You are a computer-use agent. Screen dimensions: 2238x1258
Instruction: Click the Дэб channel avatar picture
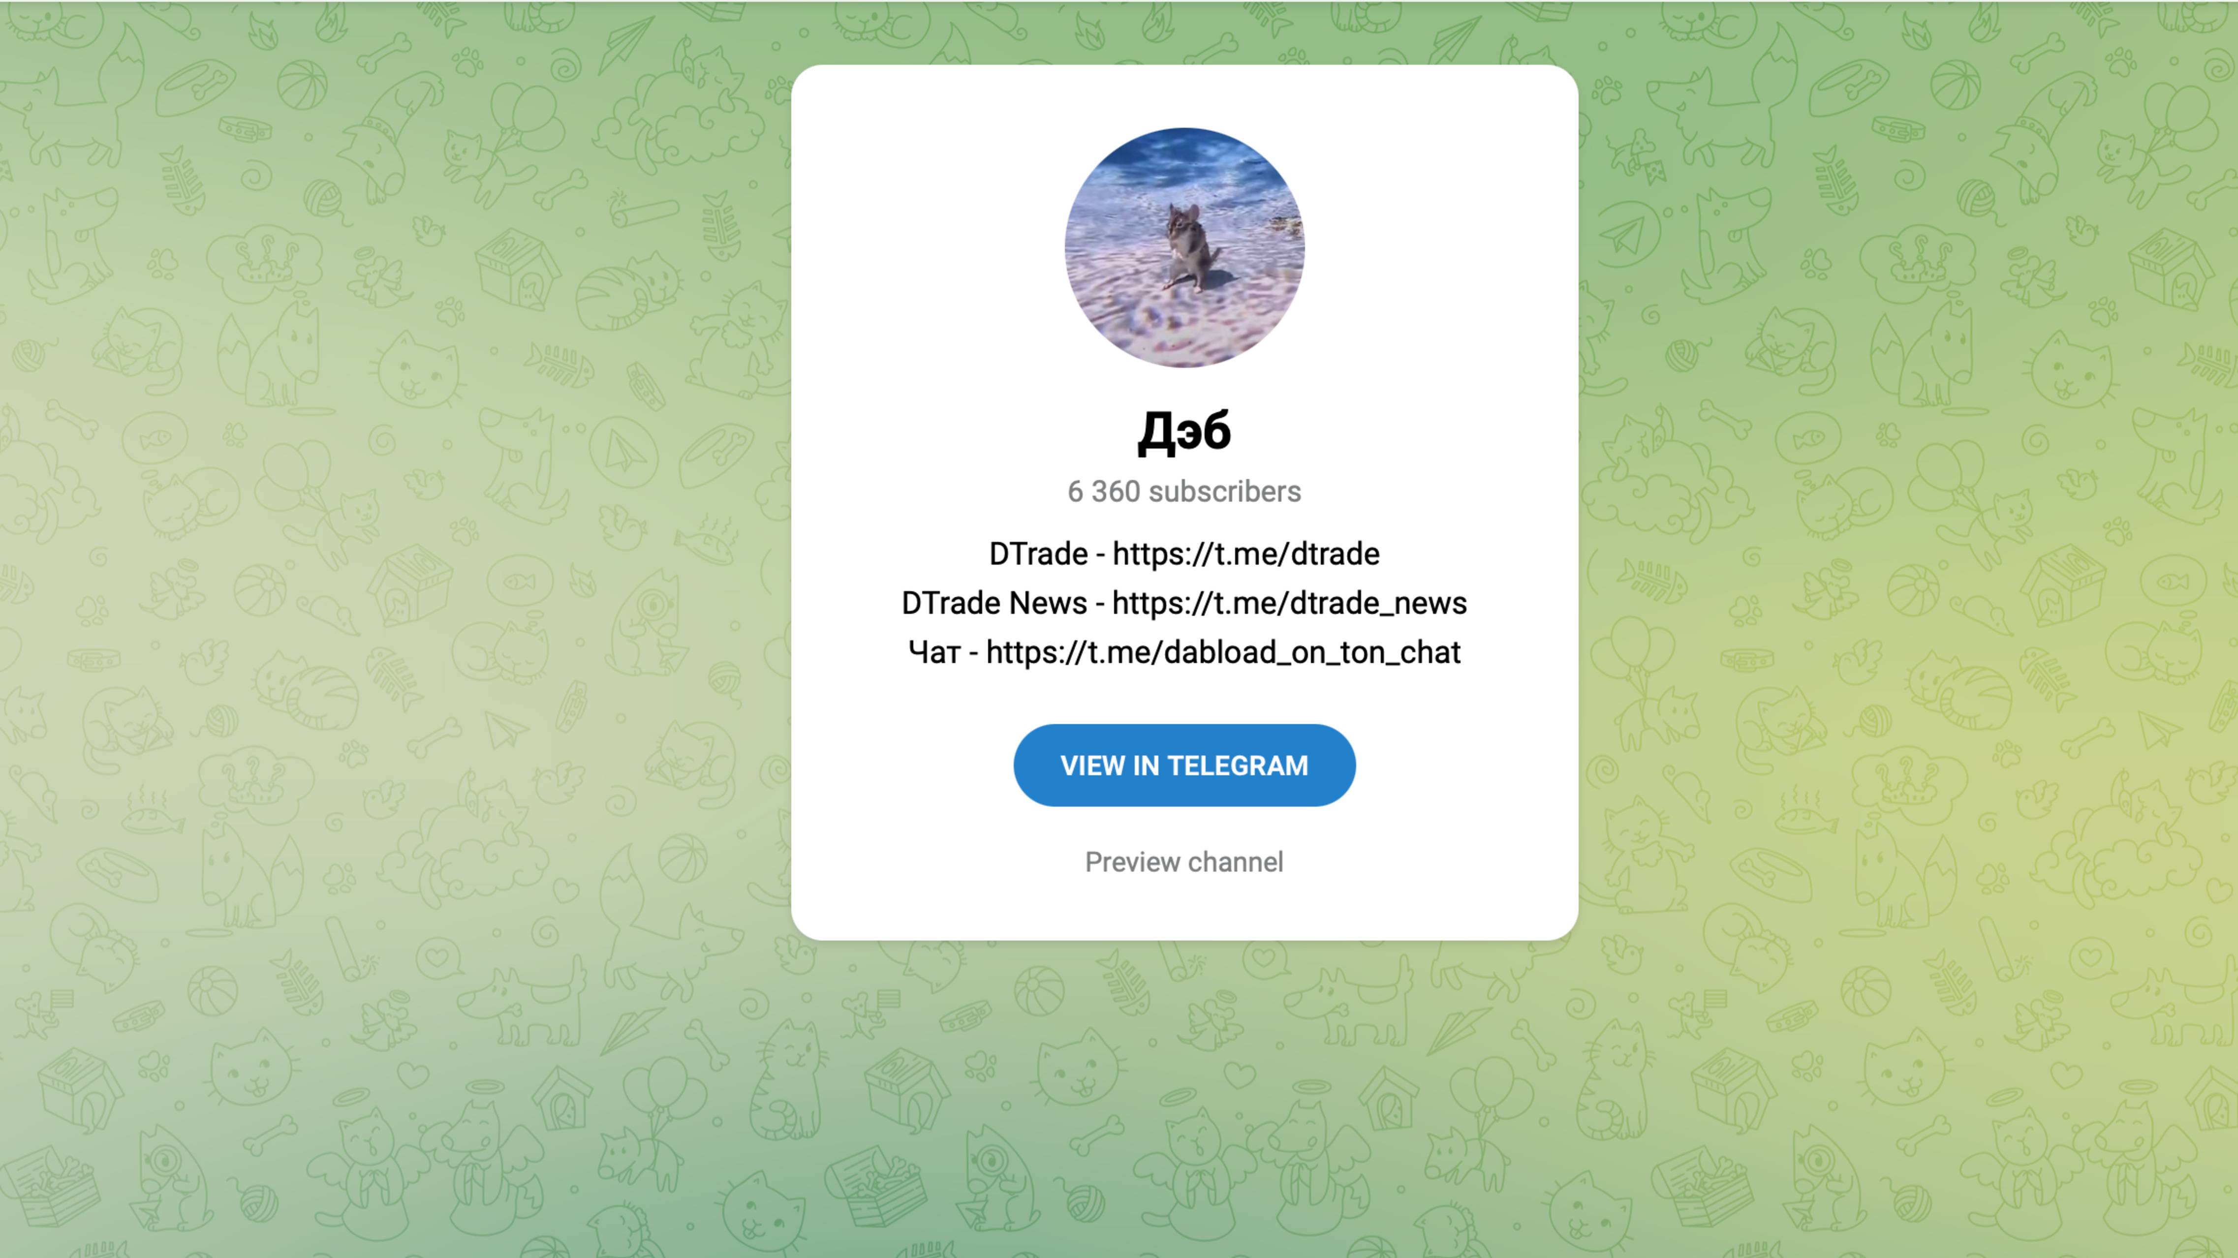coord(1184,247)
